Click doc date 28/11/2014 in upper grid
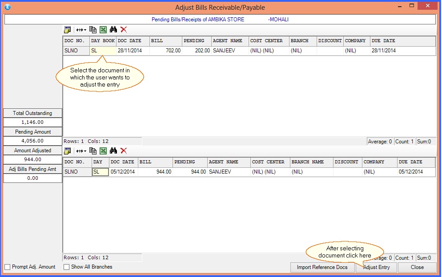Screen dimensions: 442x277 click(133, 51)
